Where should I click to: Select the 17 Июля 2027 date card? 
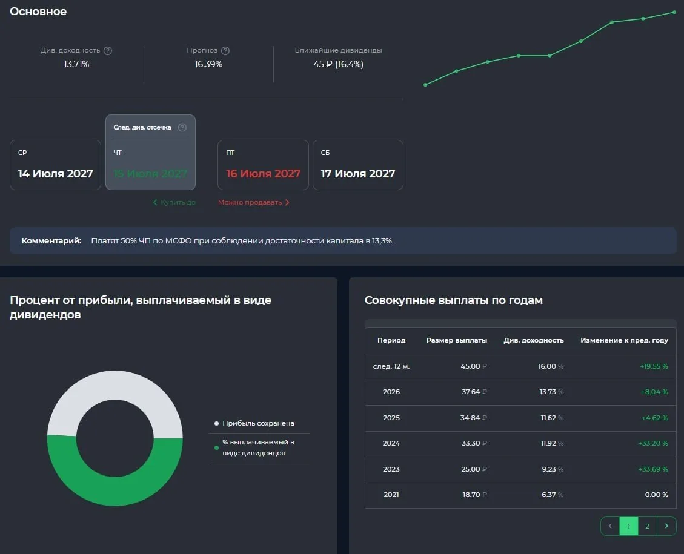coord(358,165)
